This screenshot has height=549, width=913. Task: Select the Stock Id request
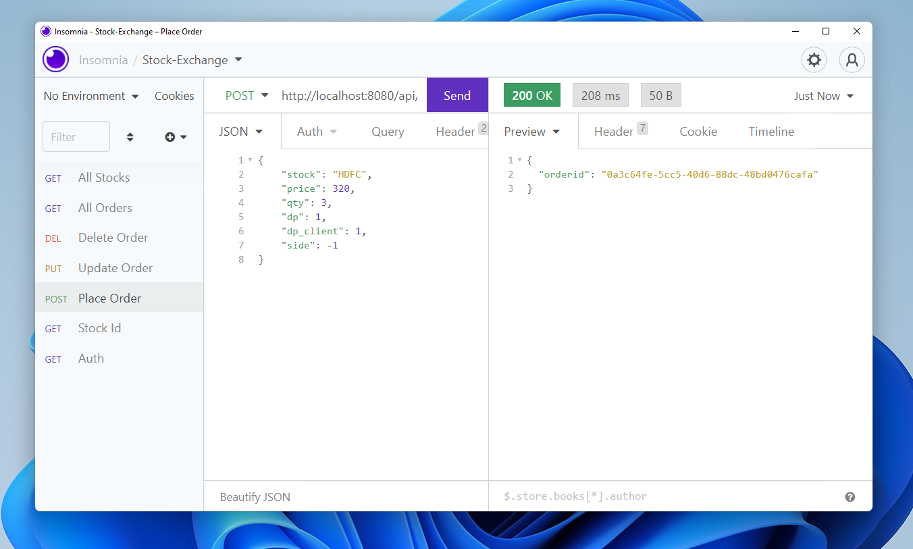click(x=120, y=328)
